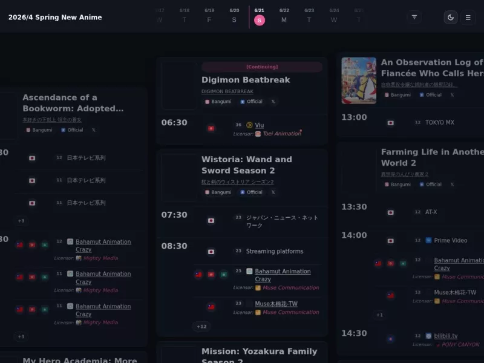Click X icon under Ascendance of a Bookworm
The image size is (484, 363).
[94, 130]
